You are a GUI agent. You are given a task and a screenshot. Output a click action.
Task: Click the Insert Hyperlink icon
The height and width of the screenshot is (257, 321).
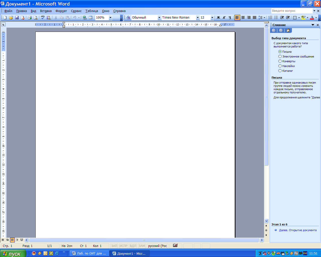pyautogui.click(x=85, y=18)
